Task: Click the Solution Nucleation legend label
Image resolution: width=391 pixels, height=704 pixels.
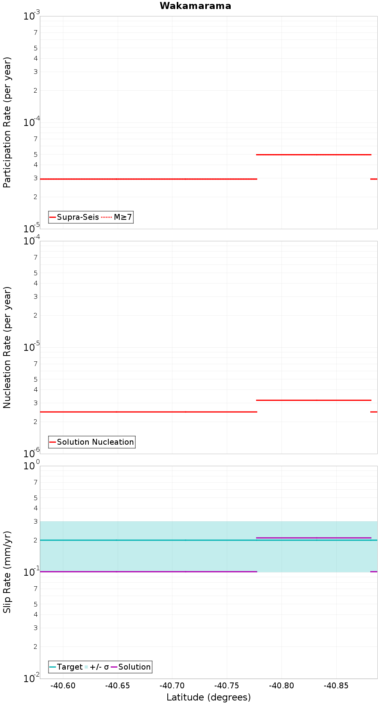Action: pyautogui.click(x=95, y=442)
